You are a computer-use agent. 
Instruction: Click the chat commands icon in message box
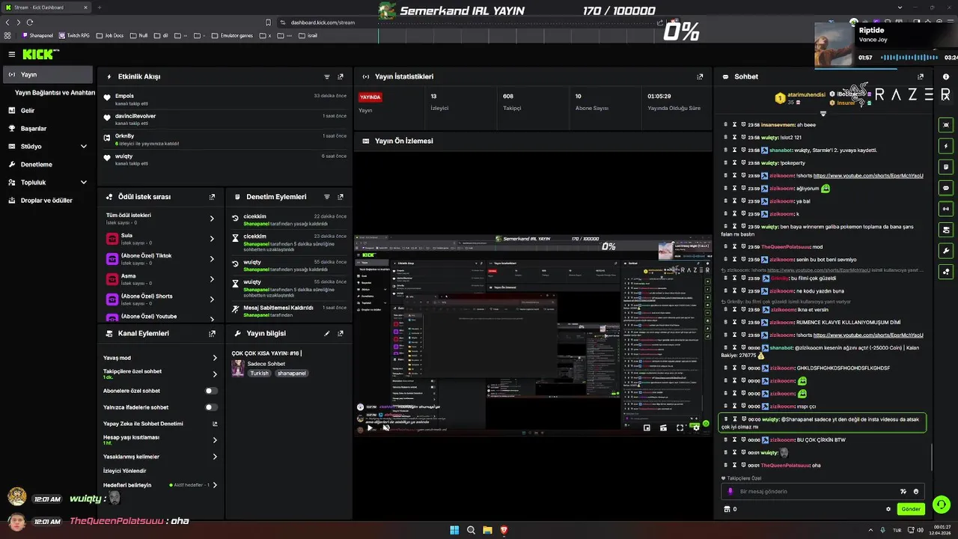(903, 491)
